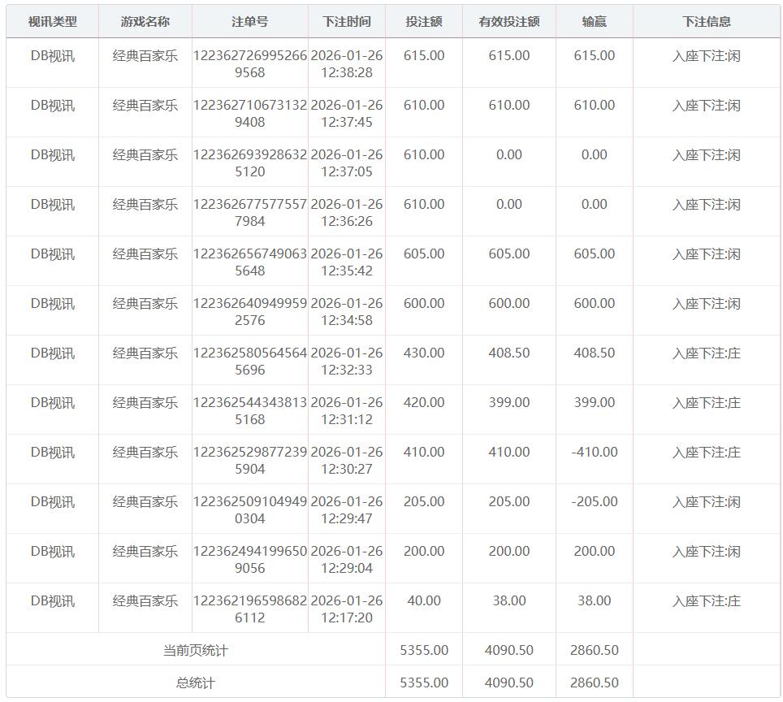Click order number ending in 6112
The height and width of the screenshot is (702, 783).
tap(249, 609)
